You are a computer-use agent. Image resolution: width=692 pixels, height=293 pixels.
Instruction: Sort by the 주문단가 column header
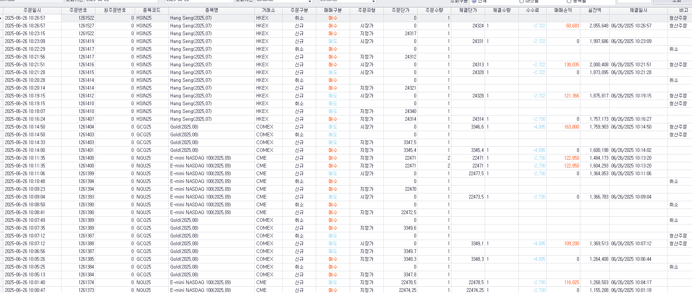point(401,10)
